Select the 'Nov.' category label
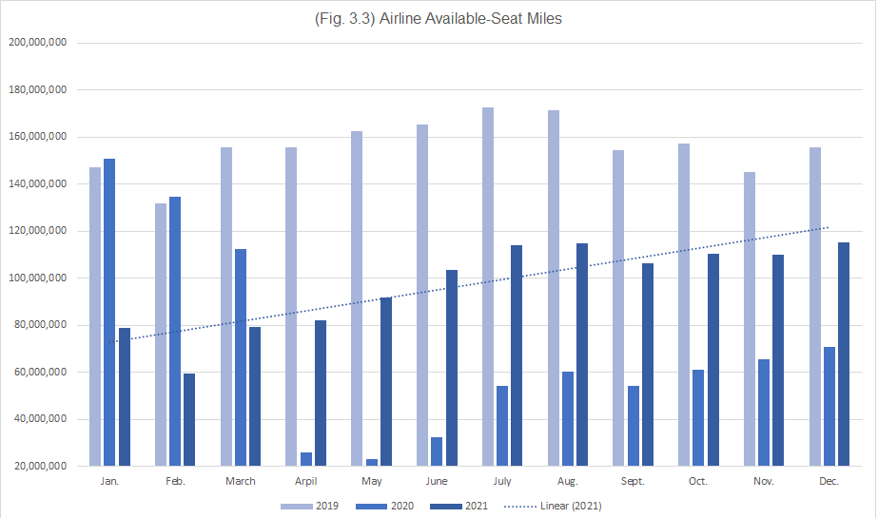 click(764, 481)
